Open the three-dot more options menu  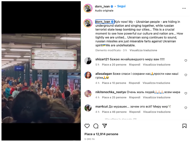tap(184, 8)
